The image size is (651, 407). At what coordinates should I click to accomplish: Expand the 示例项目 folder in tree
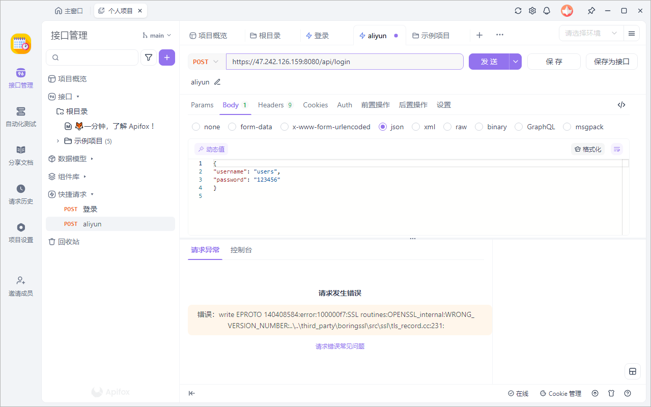tap(58, 141)
